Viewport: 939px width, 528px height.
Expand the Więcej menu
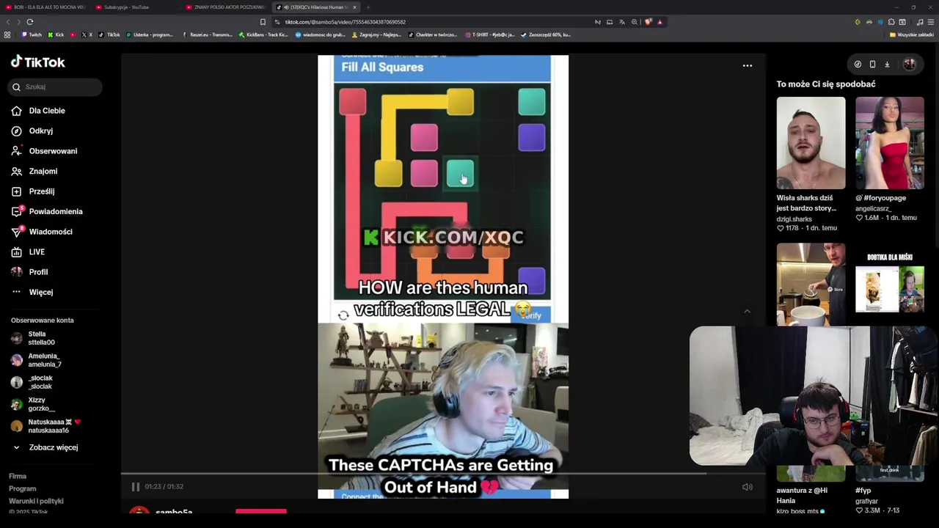pyautogui.click(x=32, y=292)
